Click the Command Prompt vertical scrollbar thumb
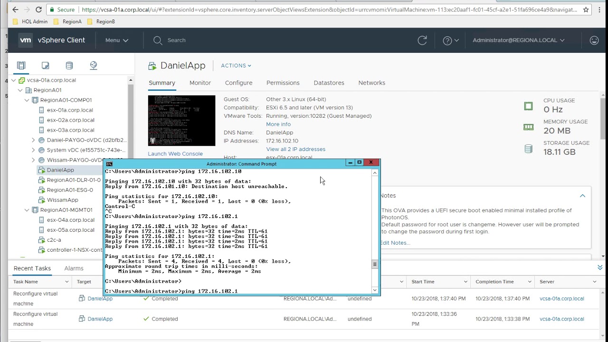The image size is (608, 342). click(x=375, y=264)
